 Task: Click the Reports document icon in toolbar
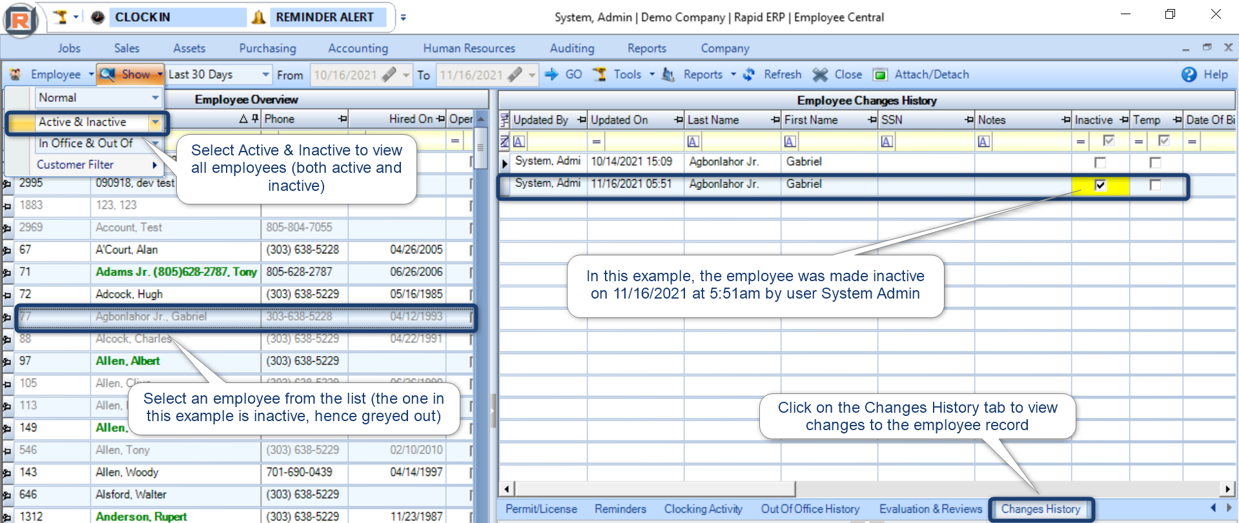[668, 75]
